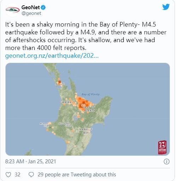Open the @geonet handle
Screen dimensions: 176x181
(x=31, y=13)
